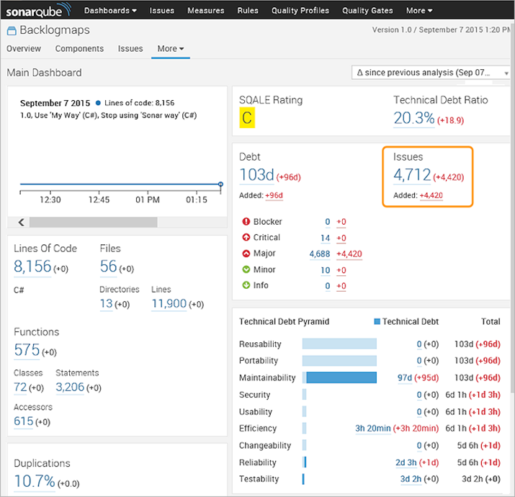Click the 20.3% Technical Debt Ratio link
Image resolution: width=515 pixels, height=497 pixels.
click(x=413, y=118)
